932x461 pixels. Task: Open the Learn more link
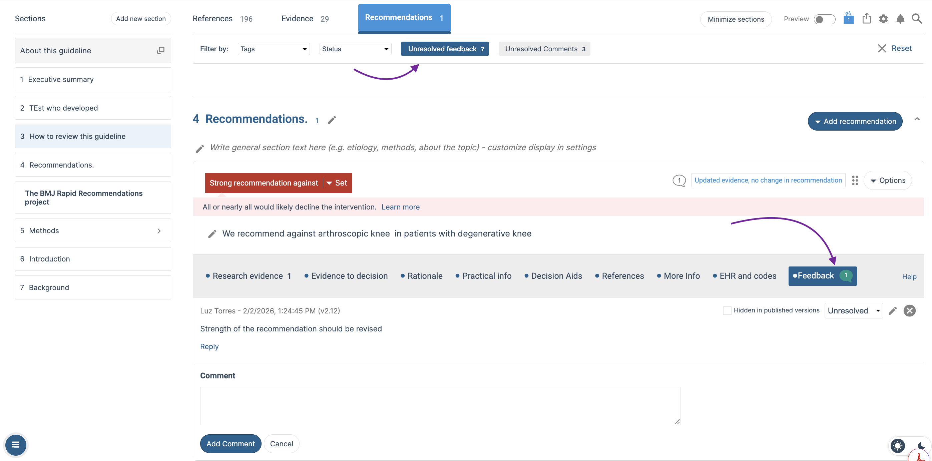tap(401, 207)
